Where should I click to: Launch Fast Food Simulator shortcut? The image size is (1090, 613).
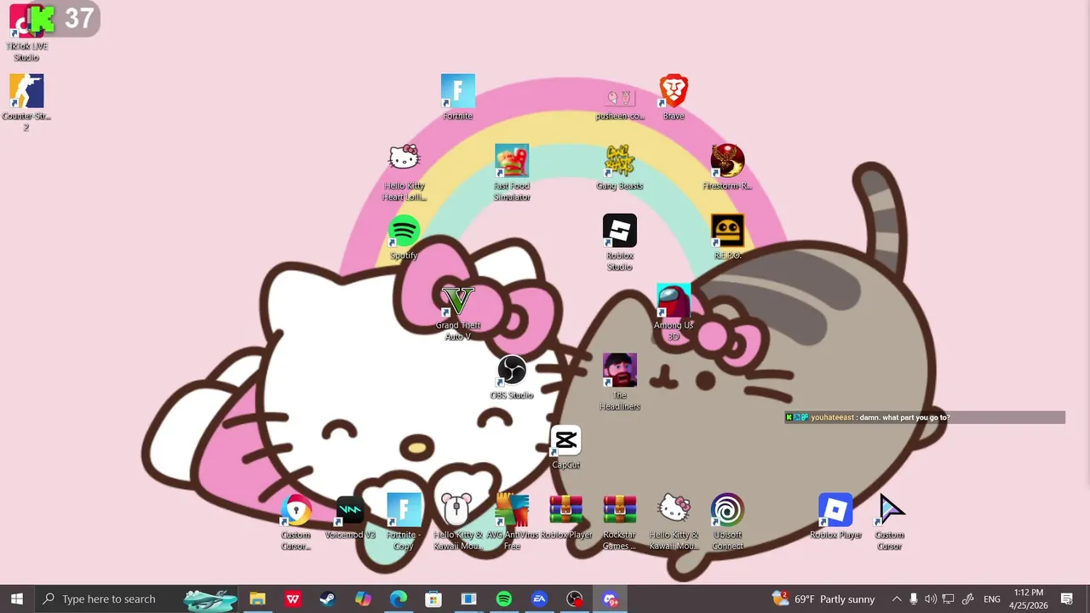coord(512,173)
